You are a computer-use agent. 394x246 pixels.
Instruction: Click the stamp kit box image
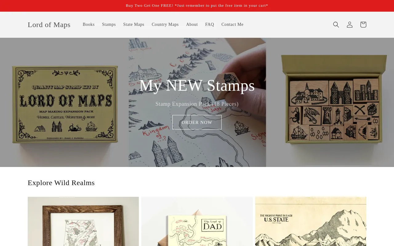tap(65, 104)
